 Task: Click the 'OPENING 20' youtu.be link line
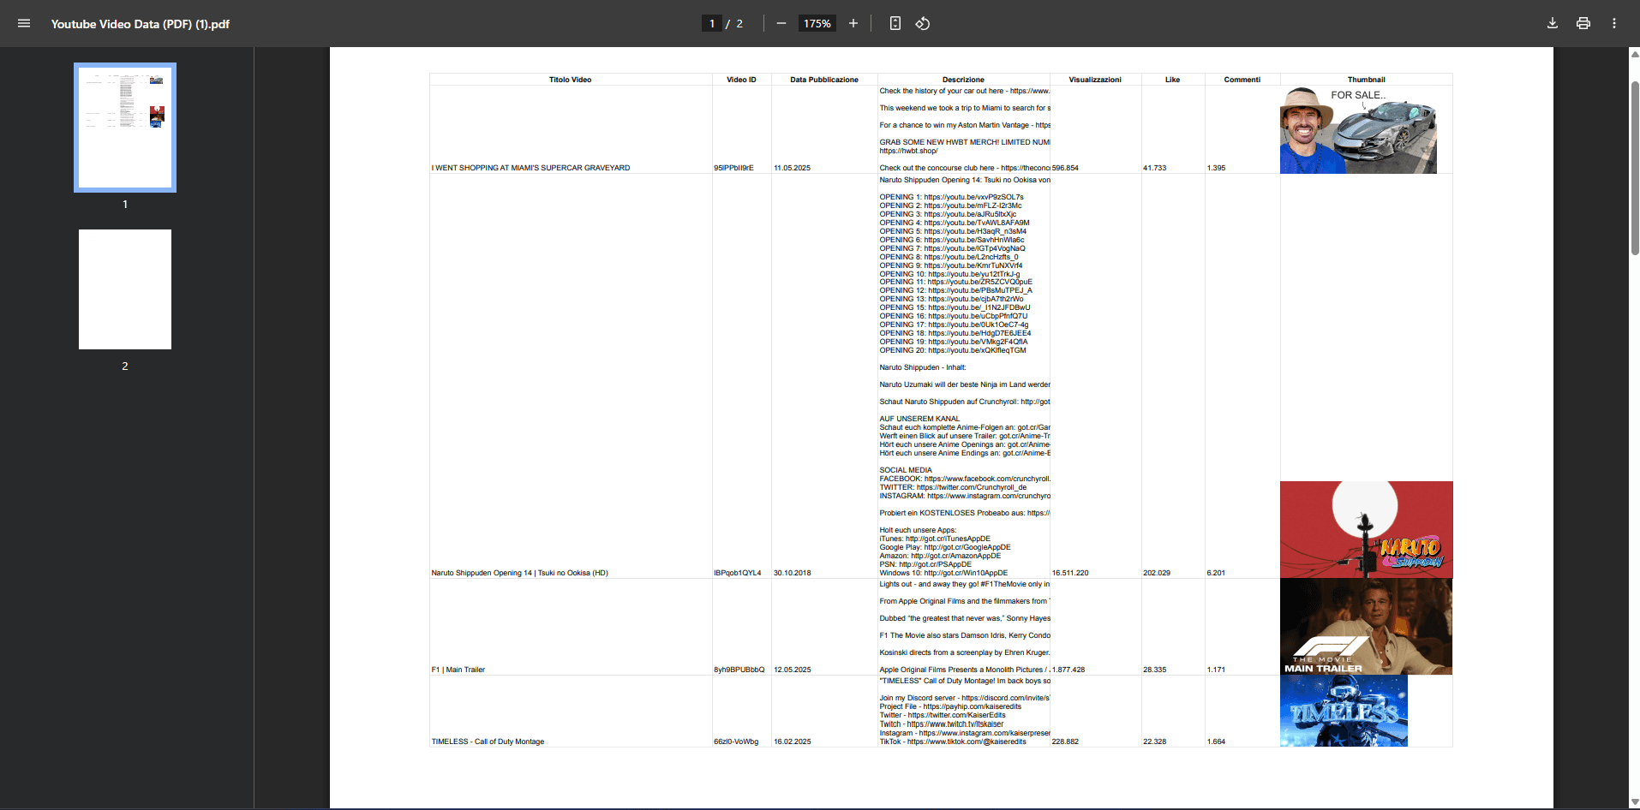coord(952,350)
